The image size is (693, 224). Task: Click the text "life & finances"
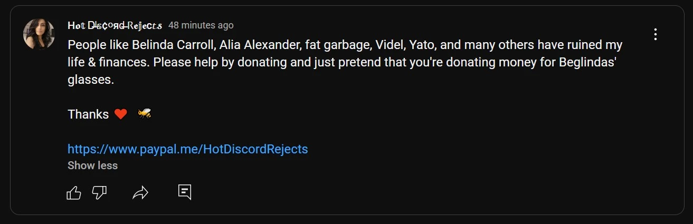[109, 62]
